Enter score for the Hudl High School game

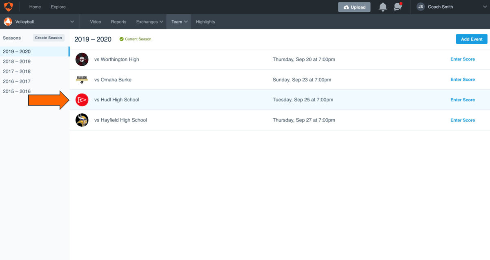pos(463,99)
